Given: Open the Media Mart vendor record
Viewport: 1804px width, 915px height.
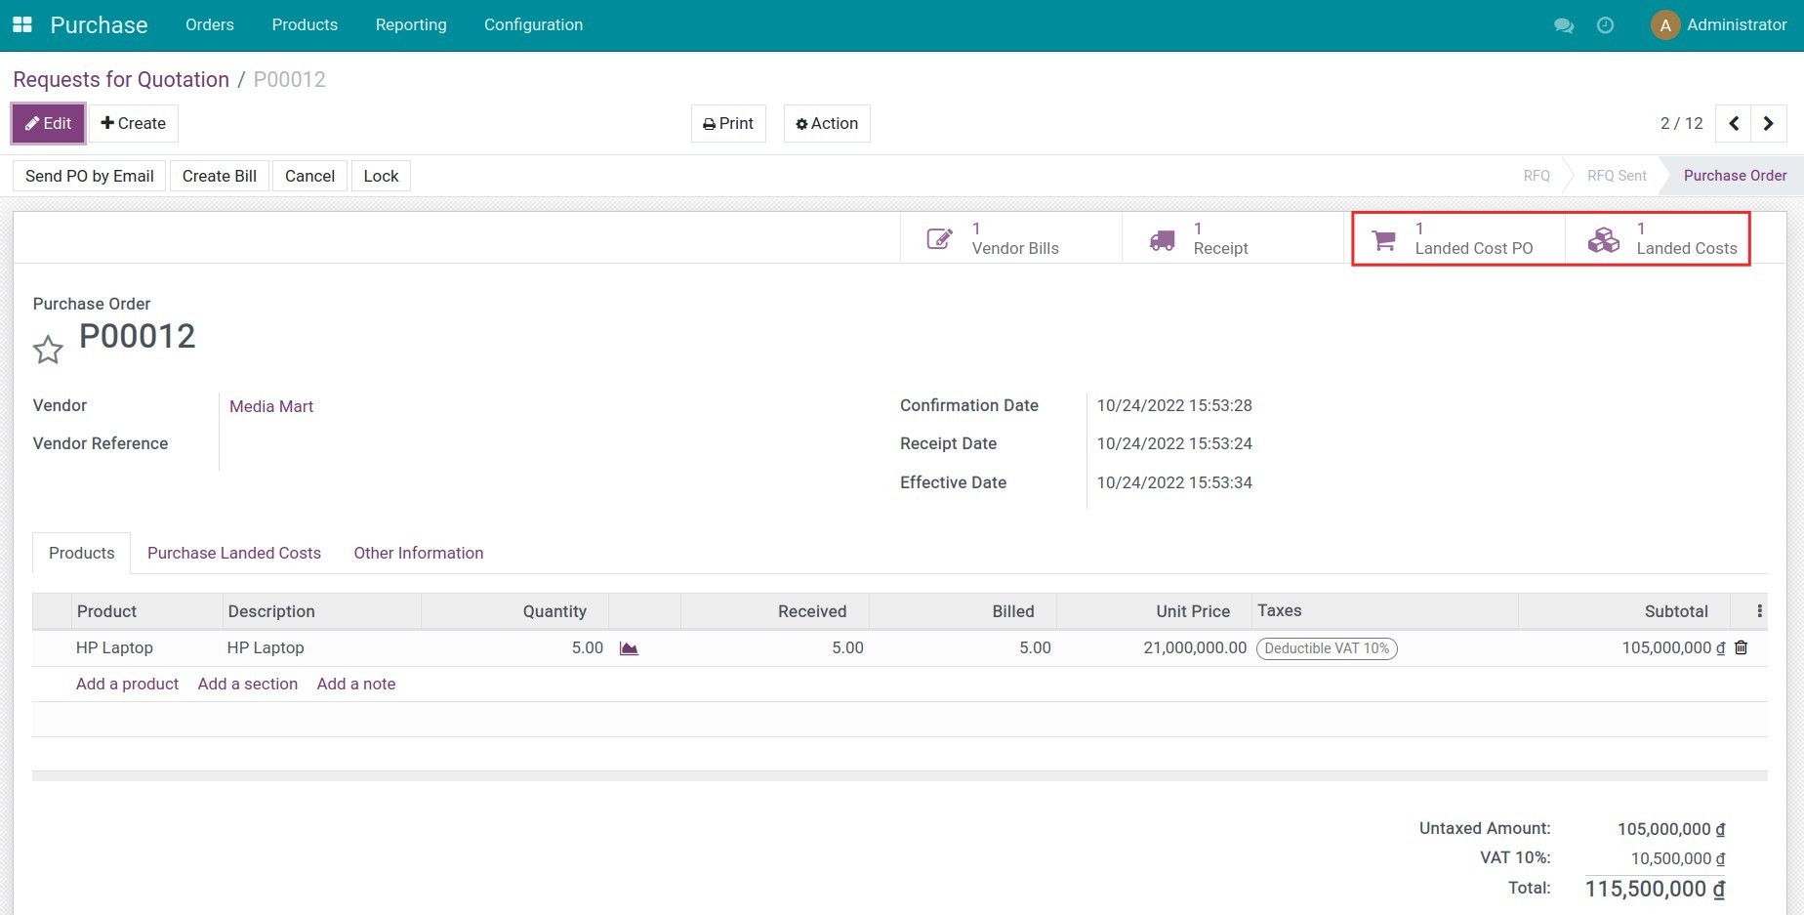Looking at the screenshot, I should pyautogui.click(x=270, y=406).
